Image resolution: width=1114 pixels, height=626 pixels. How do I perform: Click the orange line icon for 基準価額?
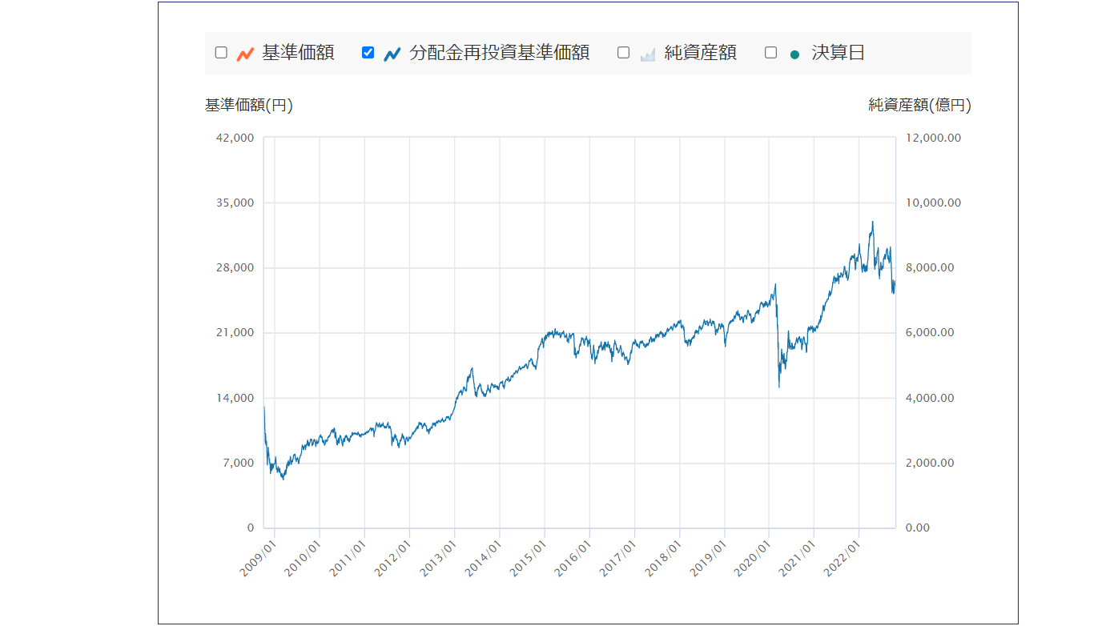(x=245, y=54)
